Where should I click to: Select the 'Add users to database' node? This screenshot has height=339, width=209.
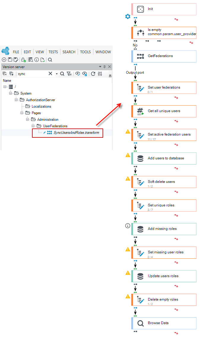tap(164, 158)
